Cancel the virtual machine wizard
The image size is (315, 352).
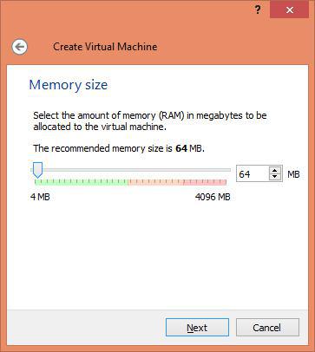267,328
